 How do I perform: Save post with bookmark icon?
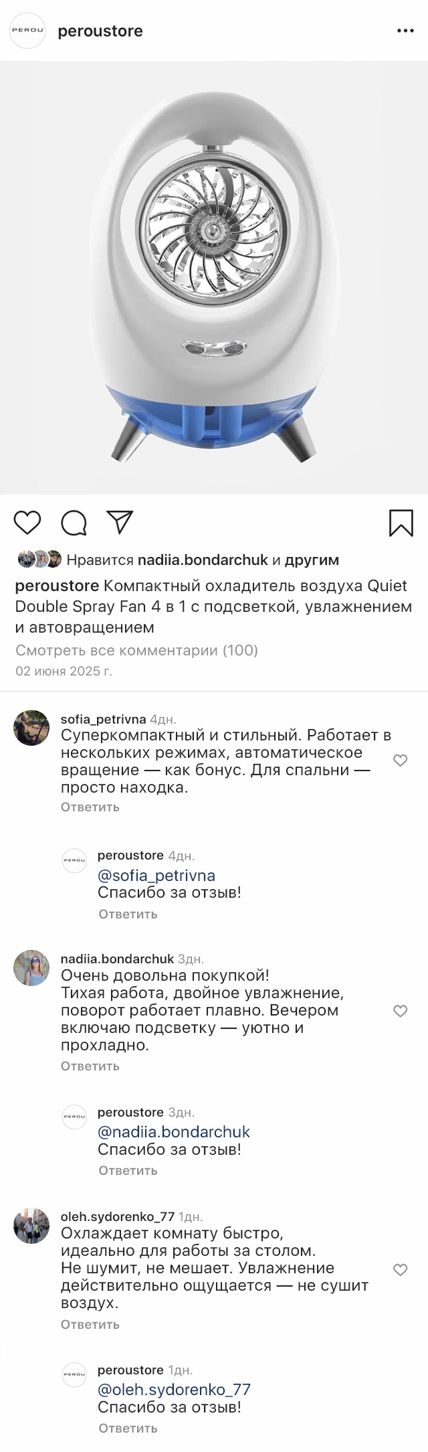(401, 523)
